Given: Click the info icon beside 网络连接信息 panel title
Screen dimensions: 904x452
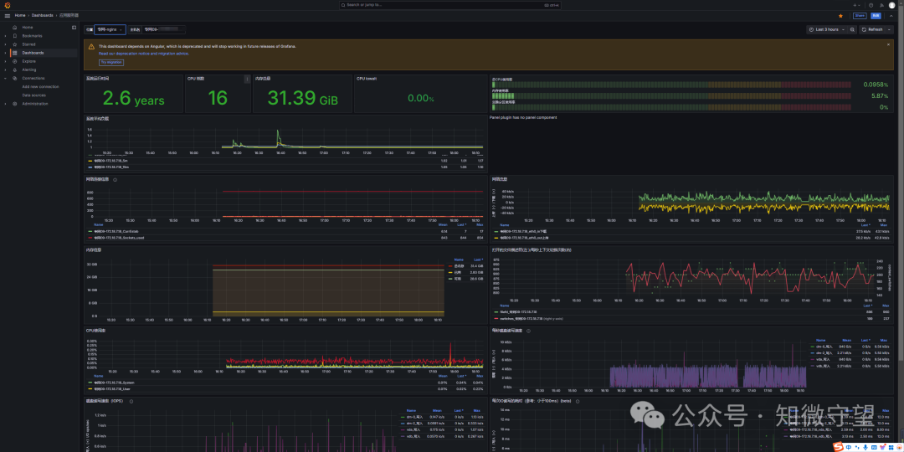Looking at the screenshot, I should pos(116,179).
